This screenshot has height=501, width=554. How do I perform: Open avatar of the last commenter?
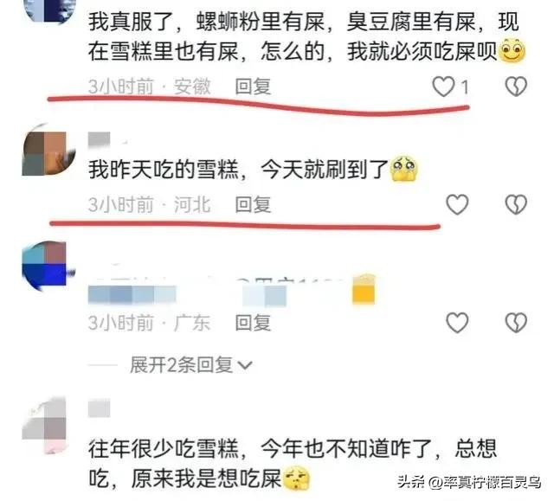(45, 426)
